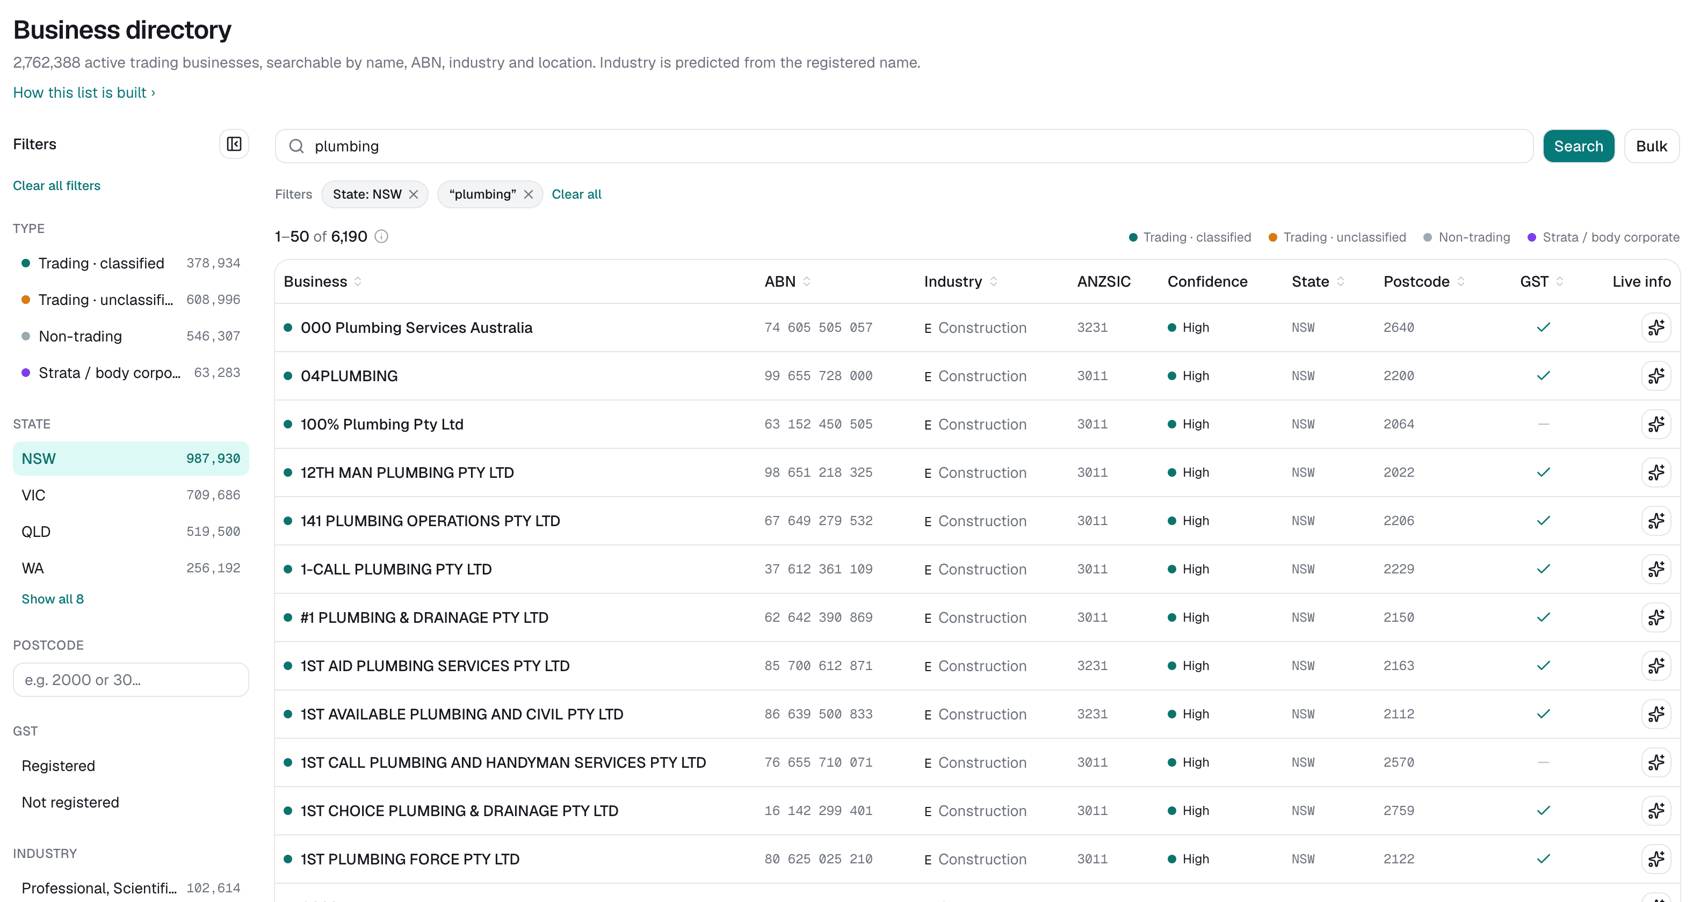Image resolution: width=1693 pixels, height=902 pixels.
Task: Select QLD state filter
Action: [x=131, y=532]
